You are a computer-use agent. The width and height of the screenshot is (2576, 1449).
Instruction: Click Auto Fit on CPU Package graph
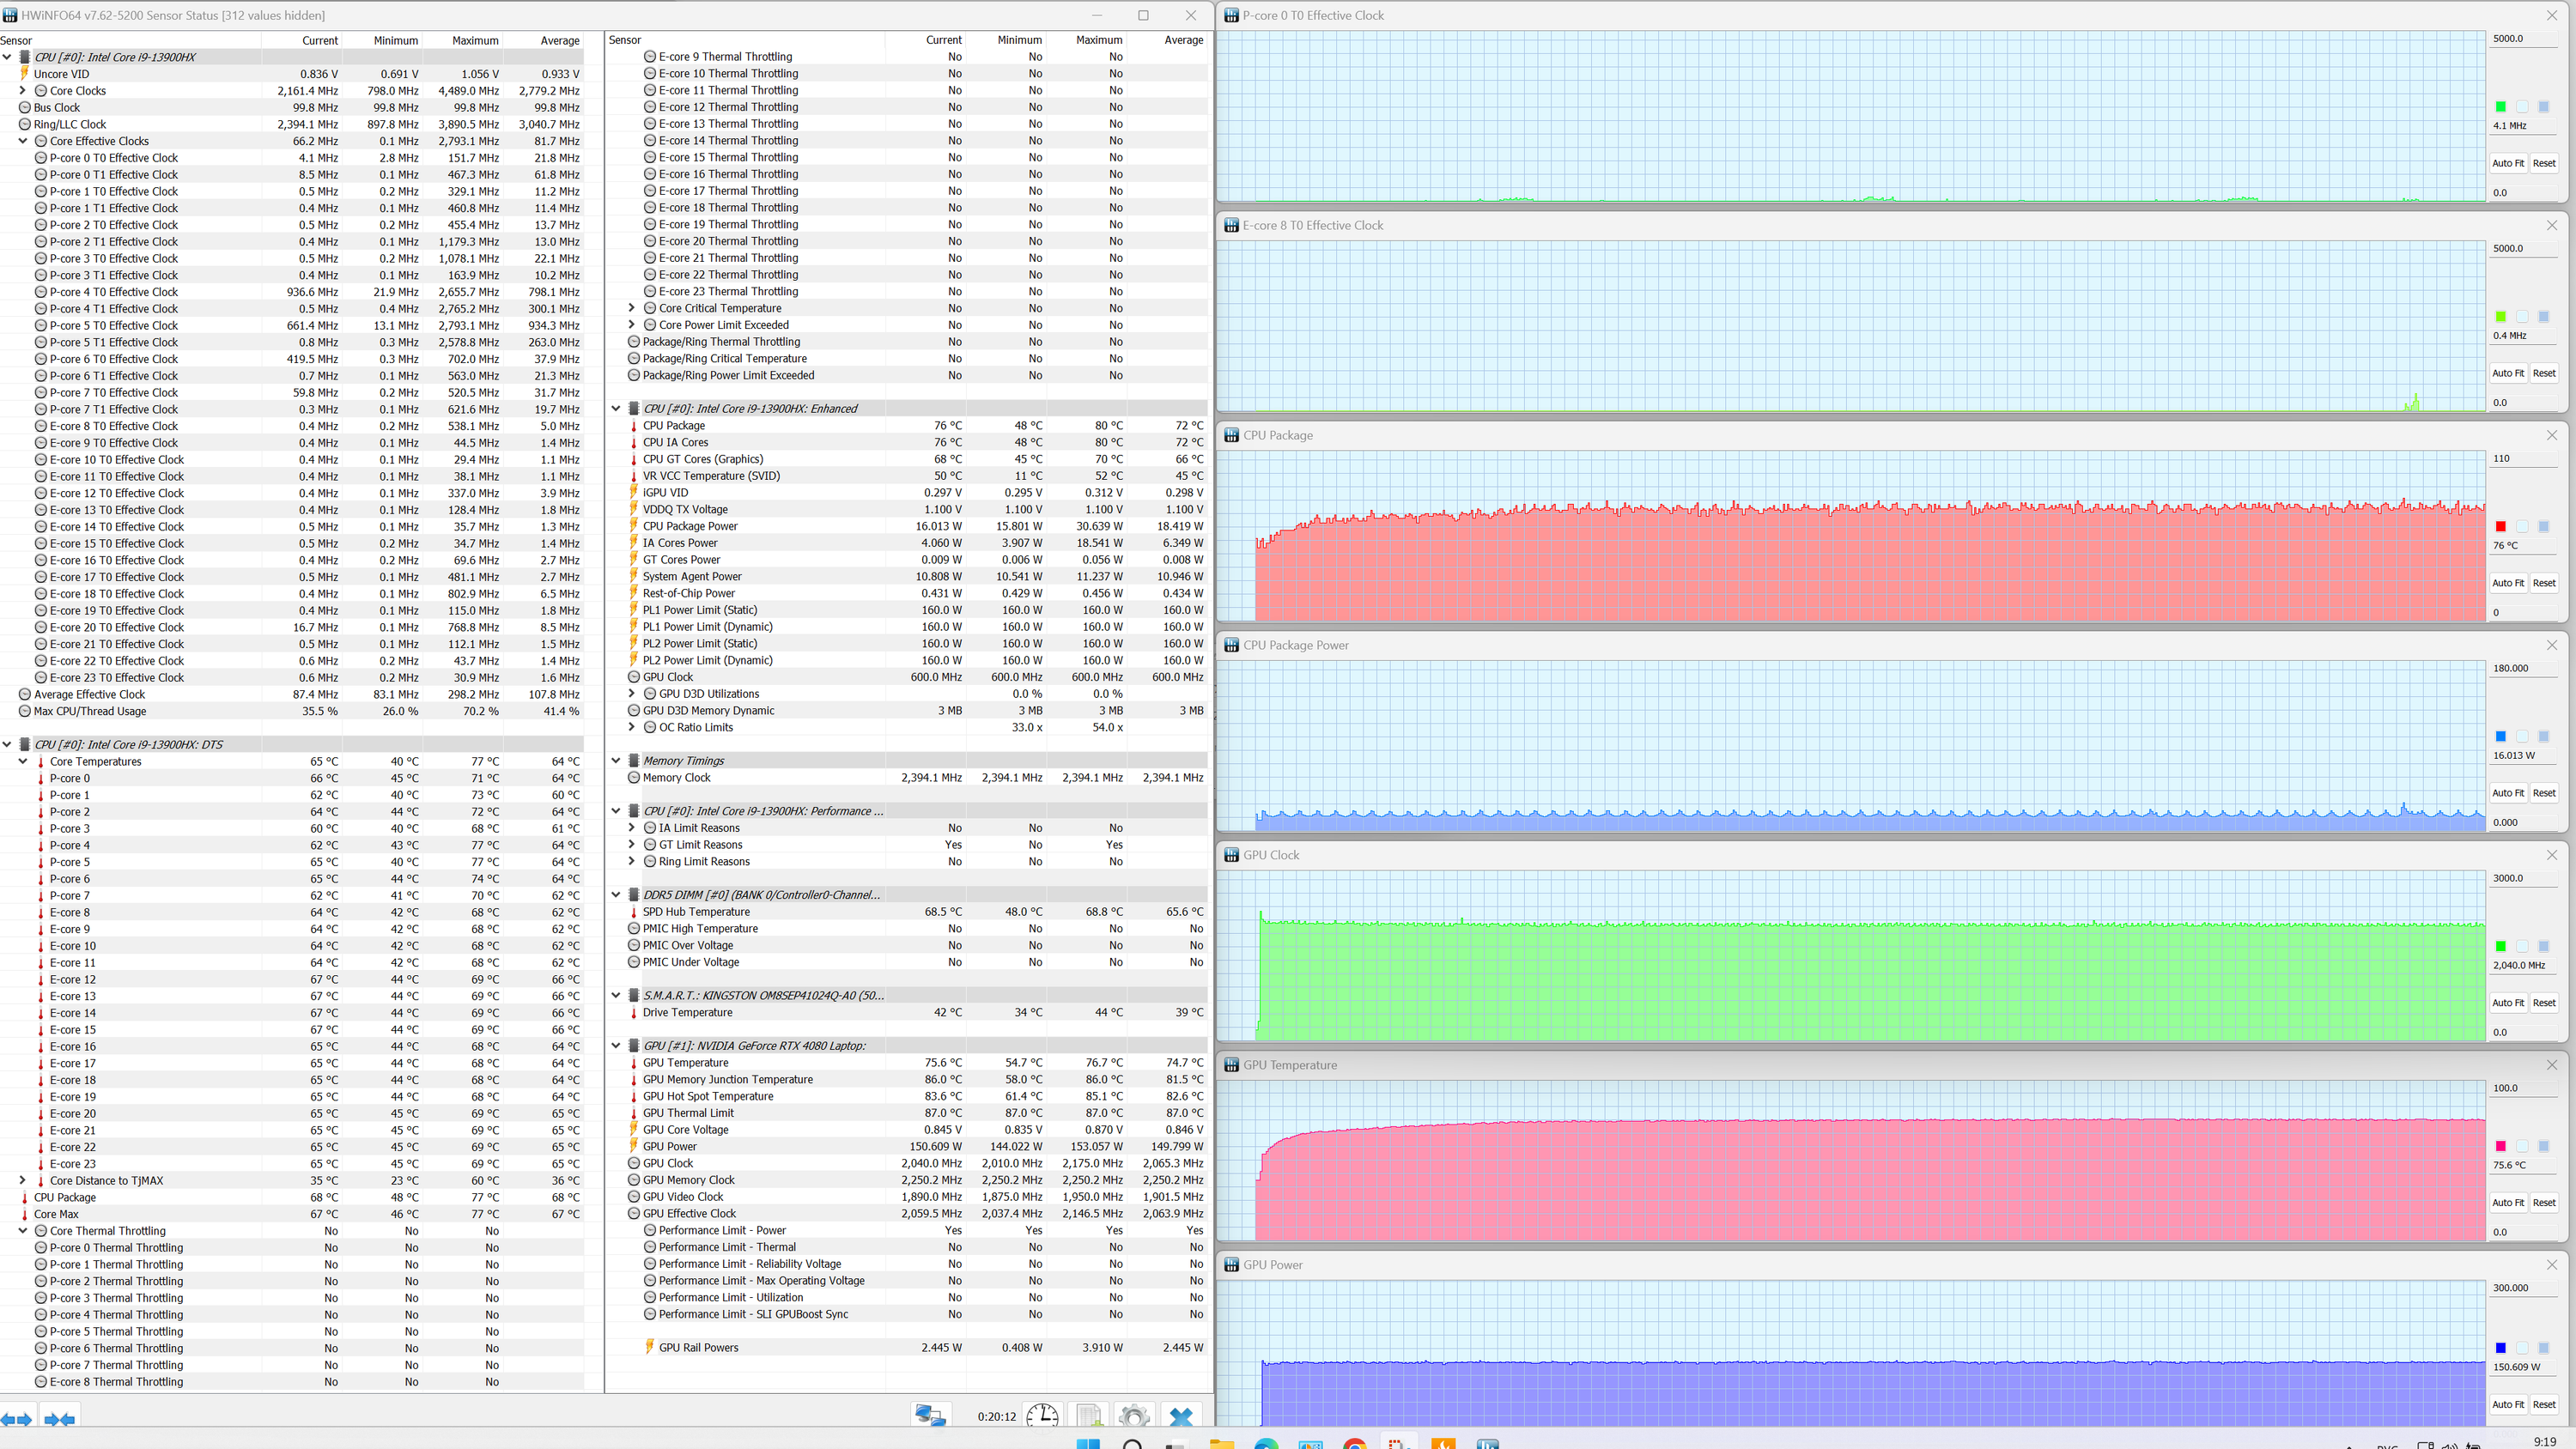tap(2507, 583)
